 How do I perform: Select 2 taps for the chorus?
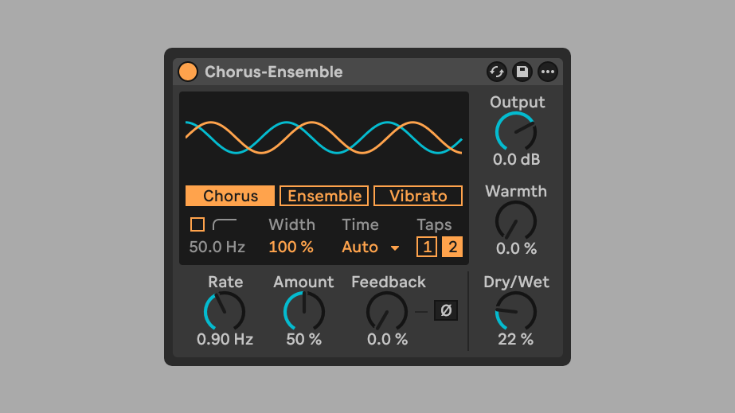coord(452,247)
